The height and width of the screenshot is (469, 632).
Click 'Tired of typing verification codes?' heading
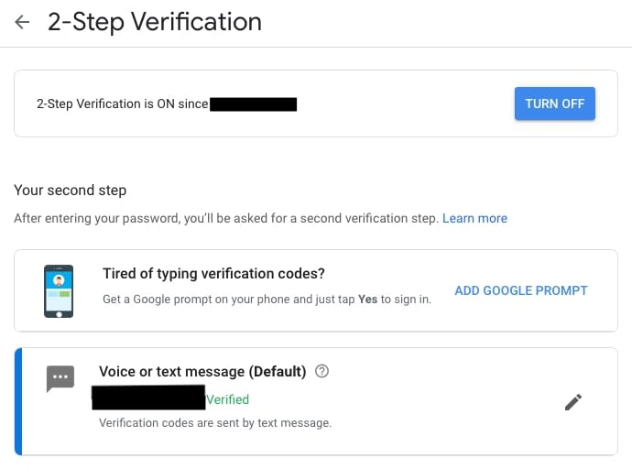213,273
